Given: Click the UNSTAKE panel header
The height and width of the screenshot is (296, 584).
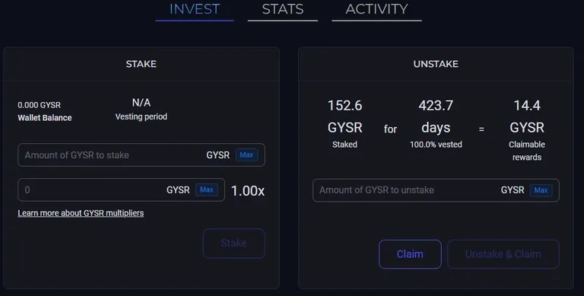Looking at the screenshot, I should [x=436, y=64].
